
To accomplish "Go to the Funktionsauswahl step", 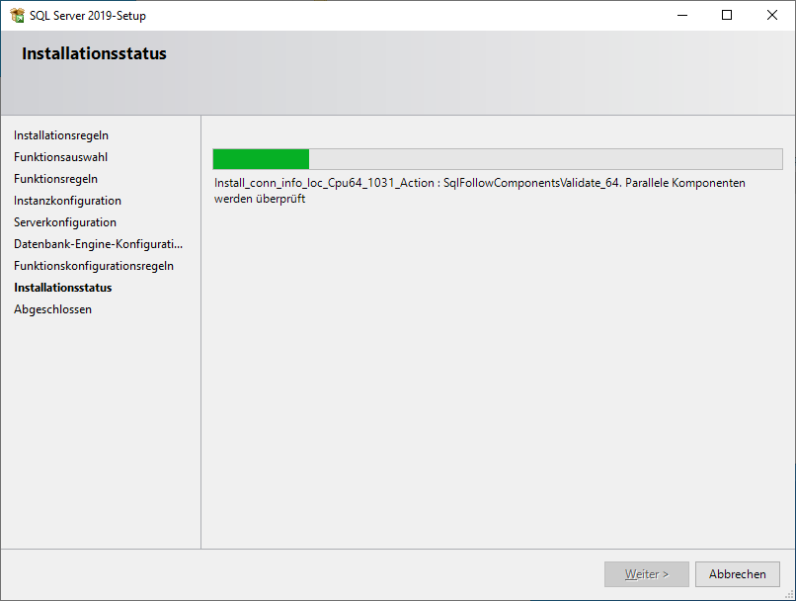I will (x=61, y=157).
